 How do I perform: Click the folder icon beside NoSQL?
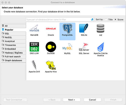[3, 37]
